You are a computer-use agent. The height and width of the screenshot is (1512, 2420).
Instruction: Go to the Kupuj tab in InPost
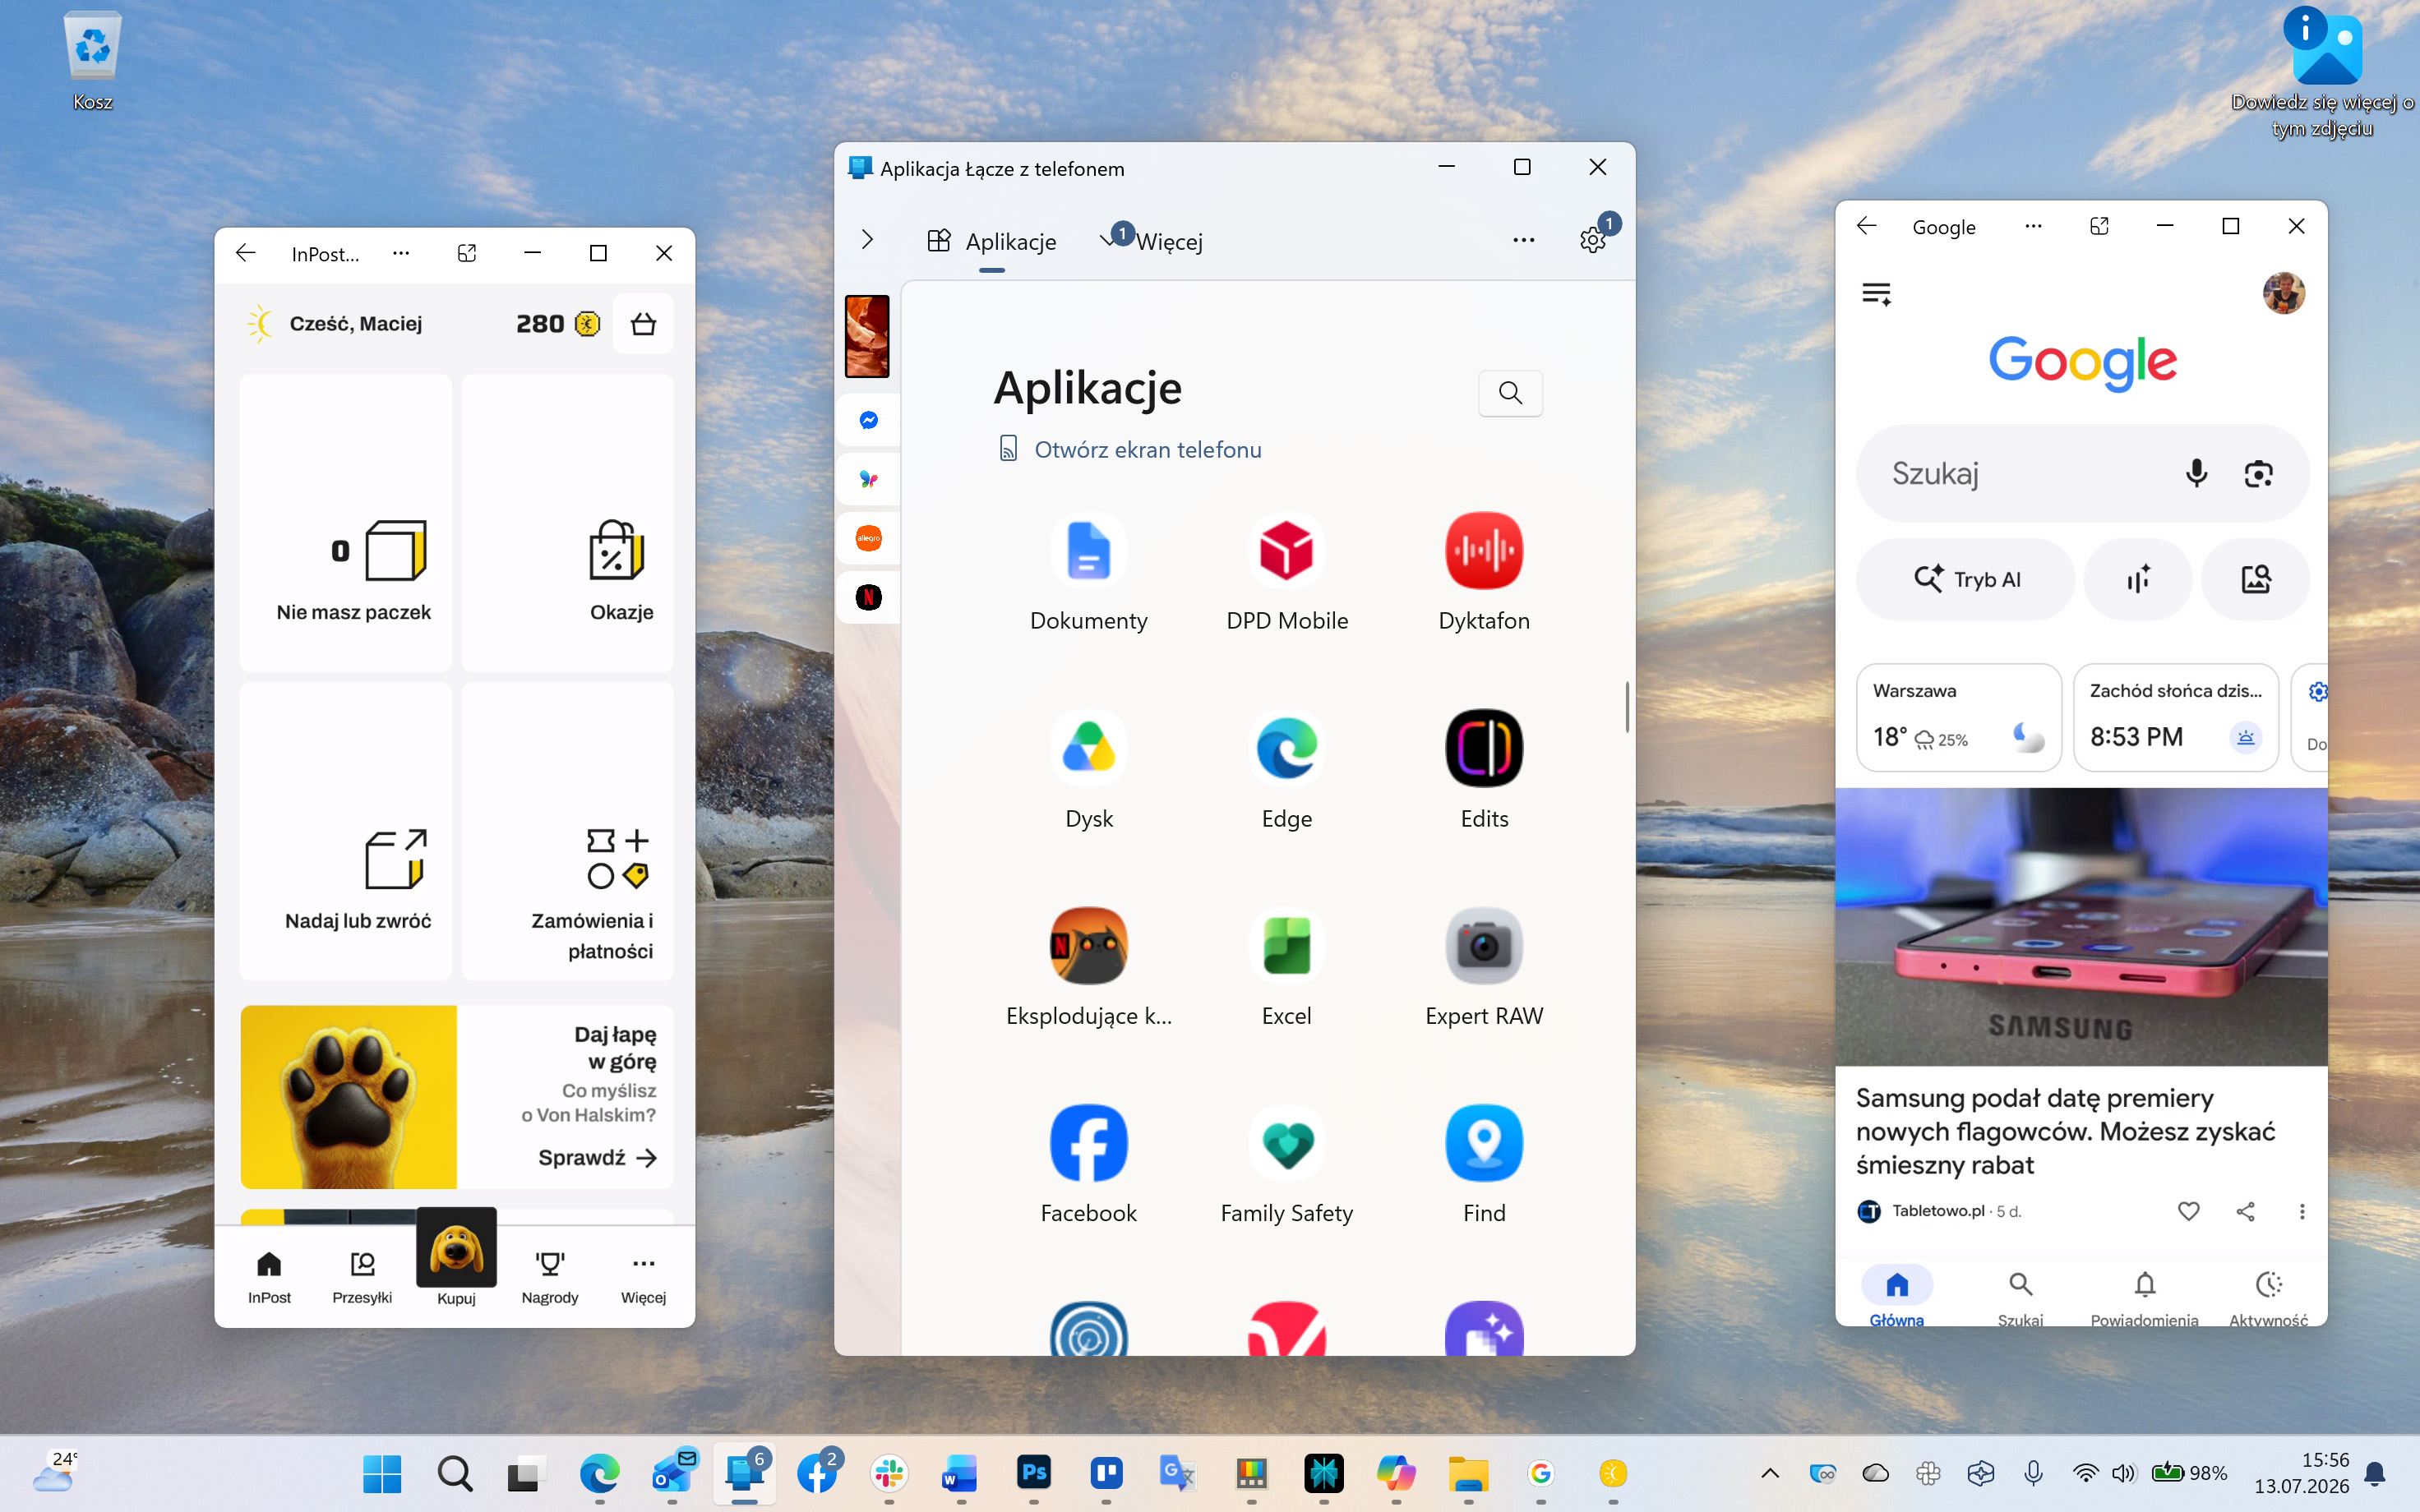tap(456, 1257)
